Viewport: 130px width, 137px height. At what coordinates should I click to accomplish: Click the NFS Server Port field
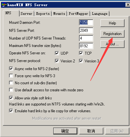pos(86,31)
